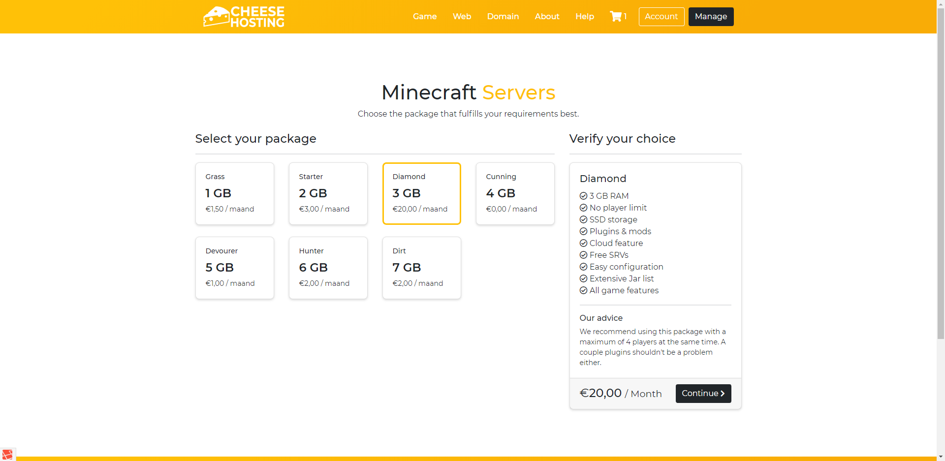Open the Manage panel button

[x=711, y=16]
